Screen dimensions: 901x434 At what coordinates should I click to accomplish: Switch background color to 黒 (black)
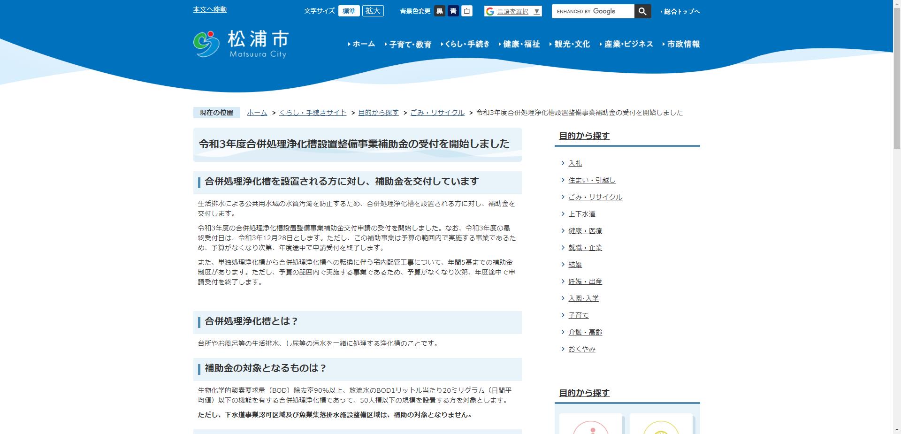(x=439, y=11)
